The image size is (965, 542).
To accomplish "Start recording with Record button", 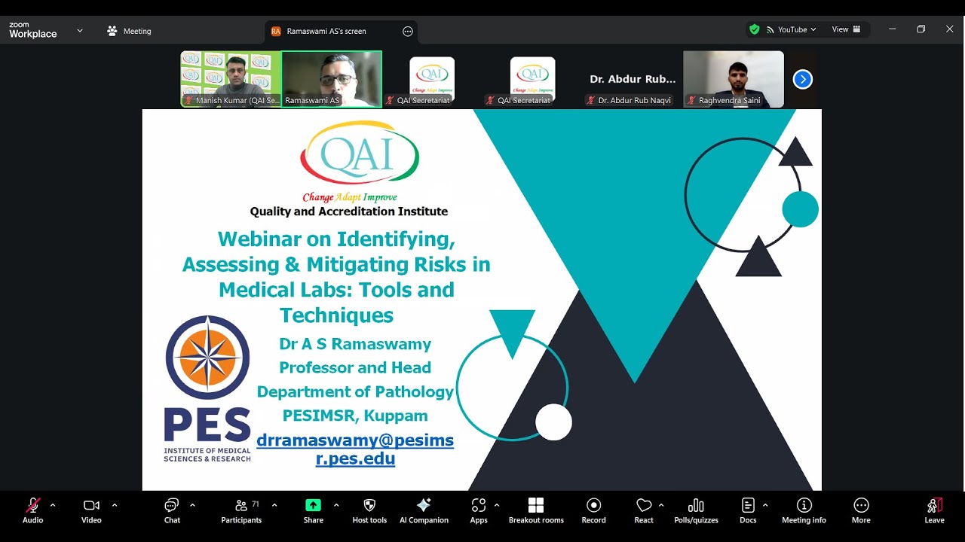I will tap(593, 510).
